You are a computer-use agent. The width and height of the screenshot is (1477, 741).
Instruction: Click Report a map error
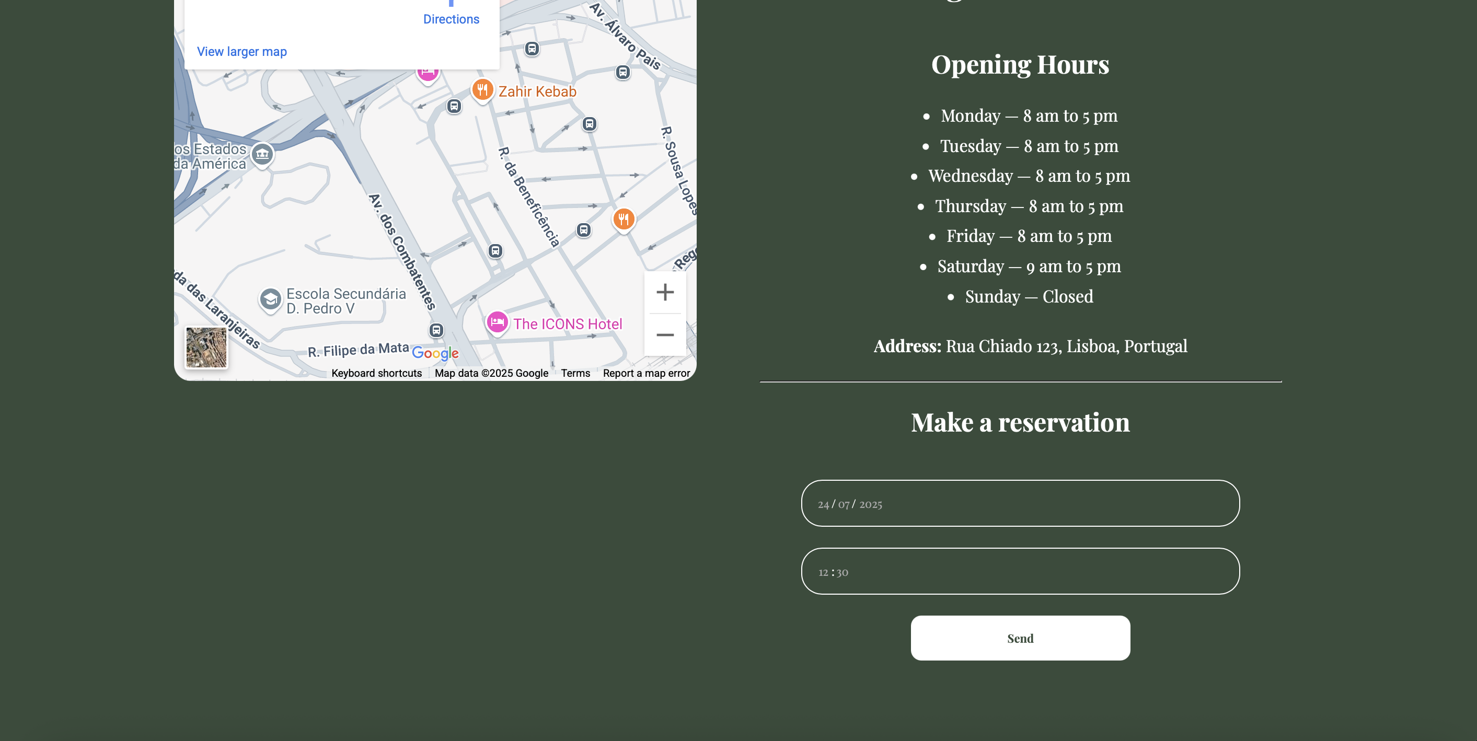(645, 373)
